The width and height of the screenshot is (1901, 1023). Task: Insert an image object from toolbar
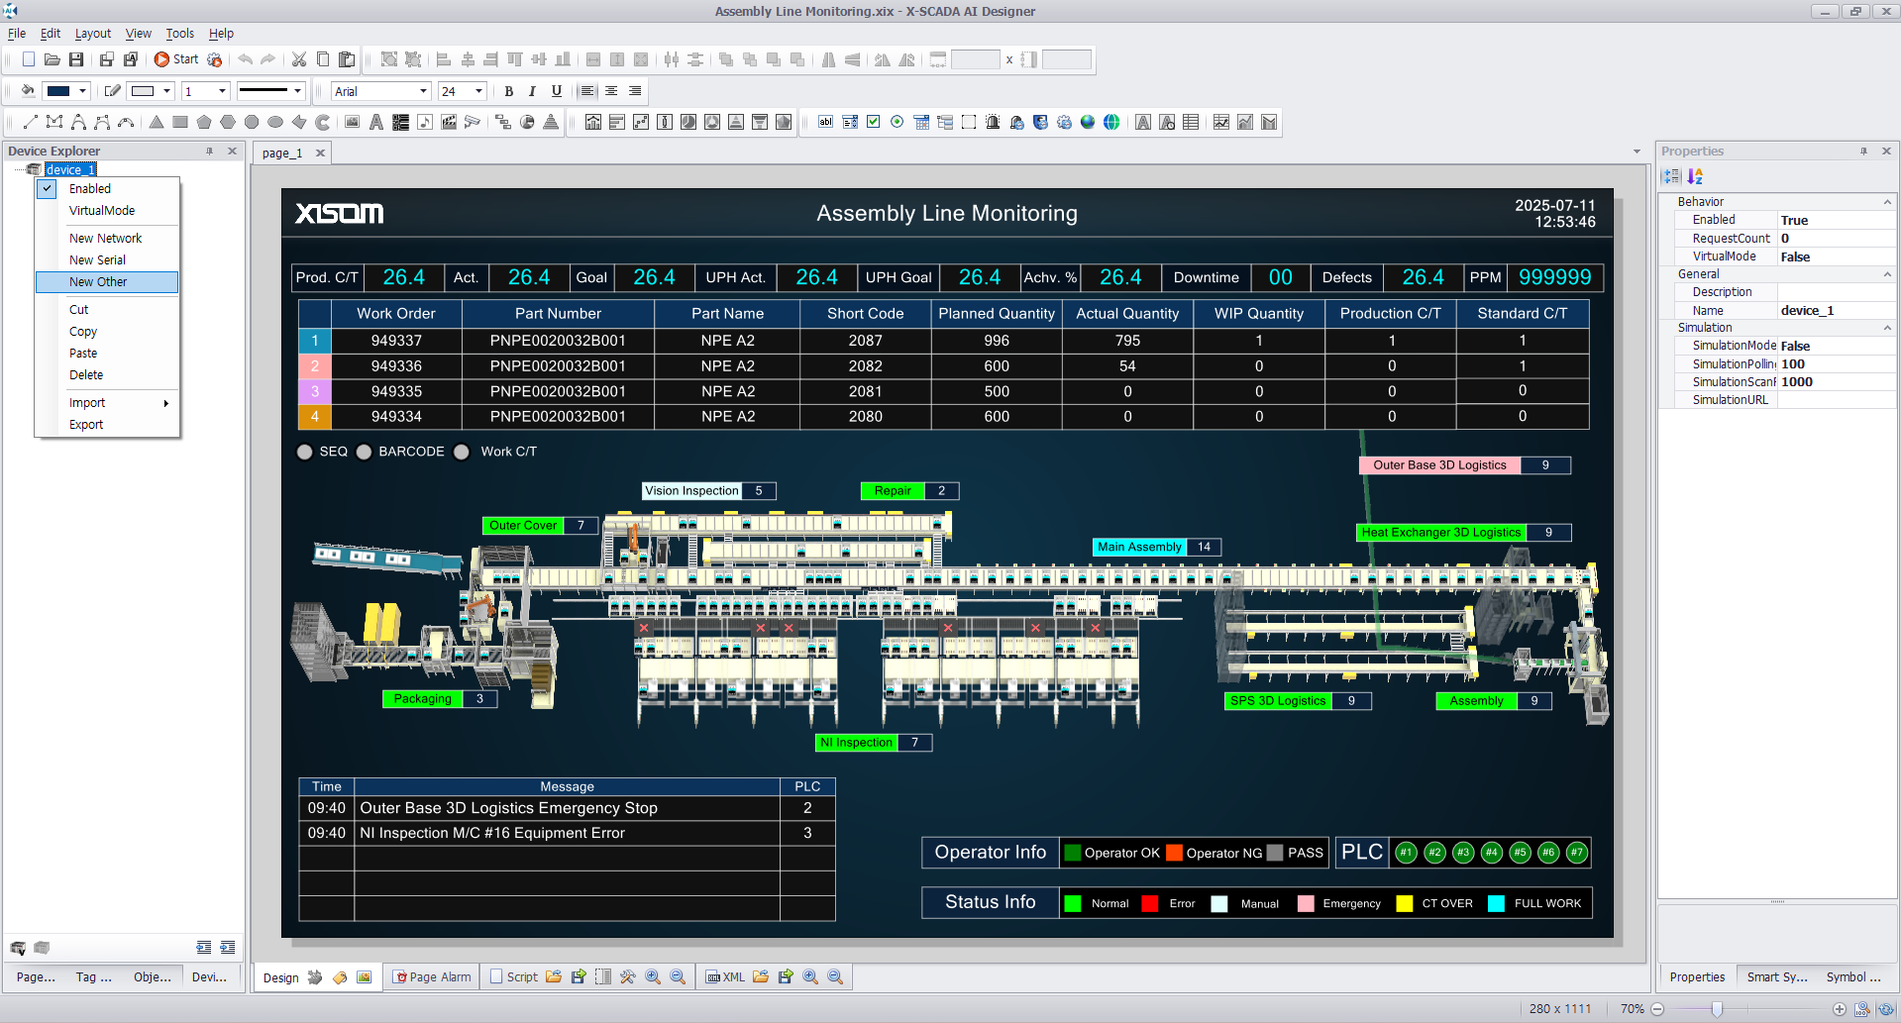tap(353, 123)
